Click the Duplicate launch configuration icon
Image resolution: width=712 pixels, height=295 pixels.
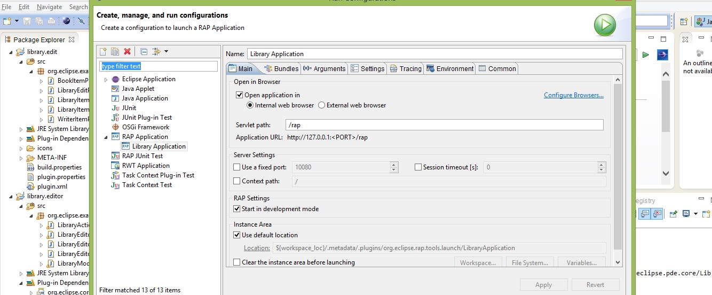tap(115, 51)
